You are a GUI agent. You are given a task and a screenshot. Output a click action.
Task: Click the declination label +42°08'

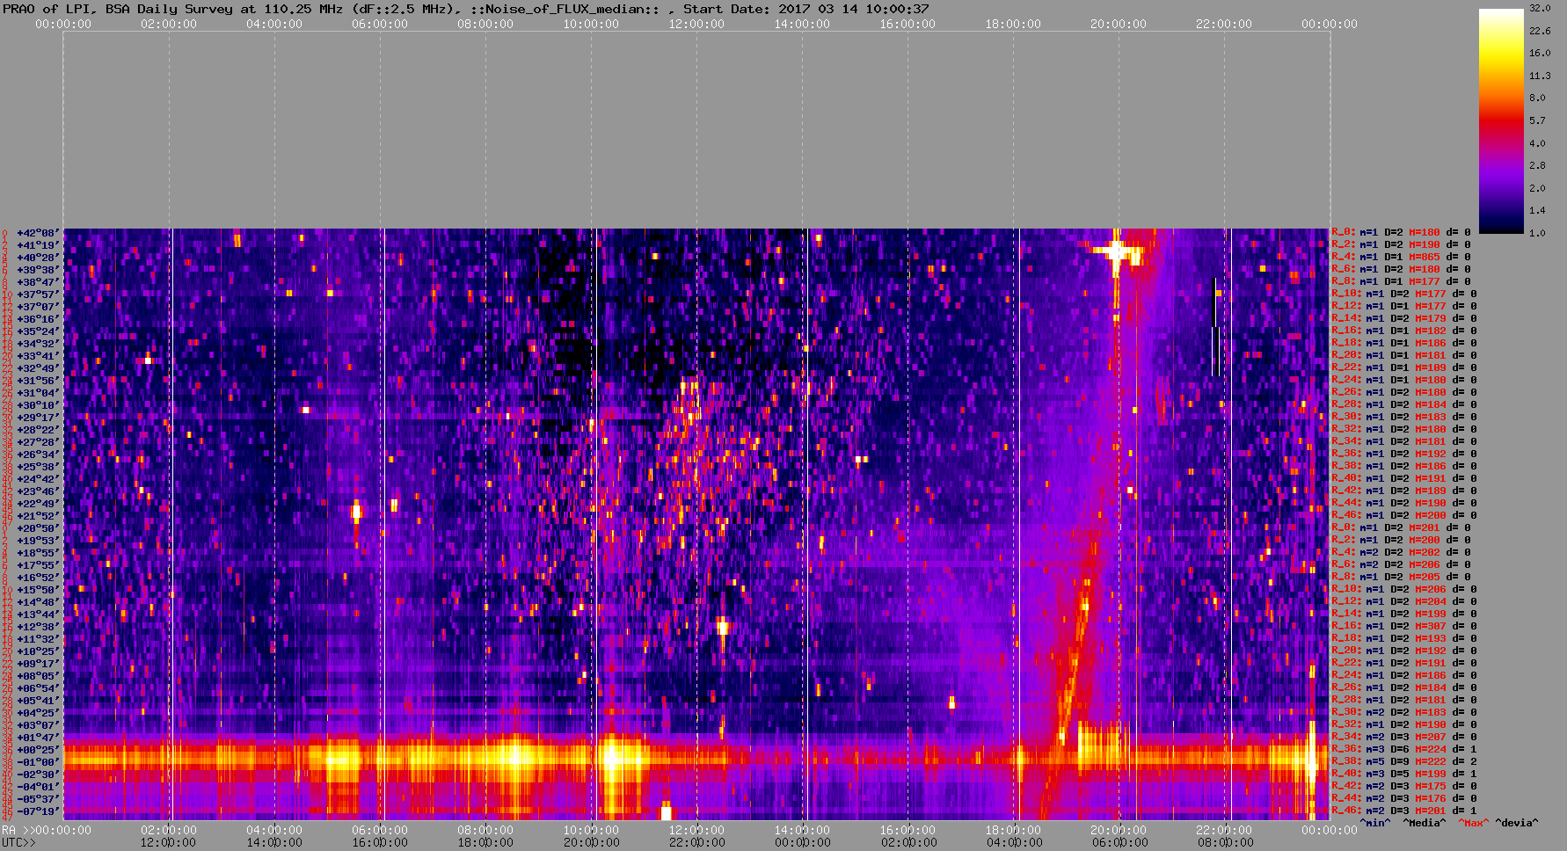pos(38,233)
